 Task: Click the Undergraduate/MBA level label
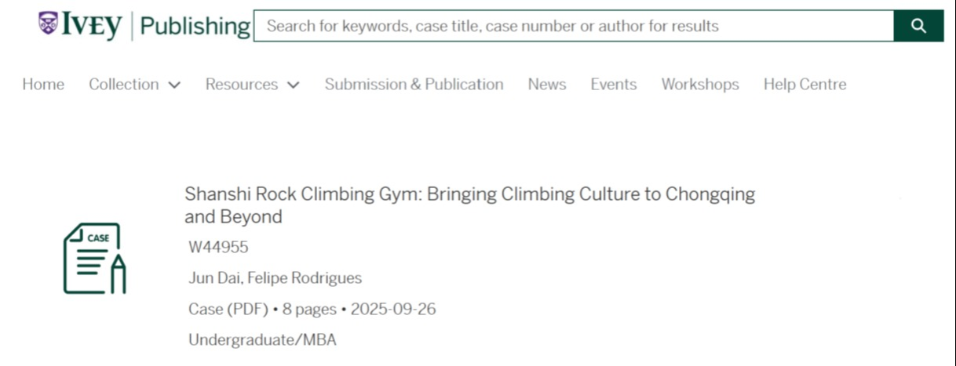[262, 340]
